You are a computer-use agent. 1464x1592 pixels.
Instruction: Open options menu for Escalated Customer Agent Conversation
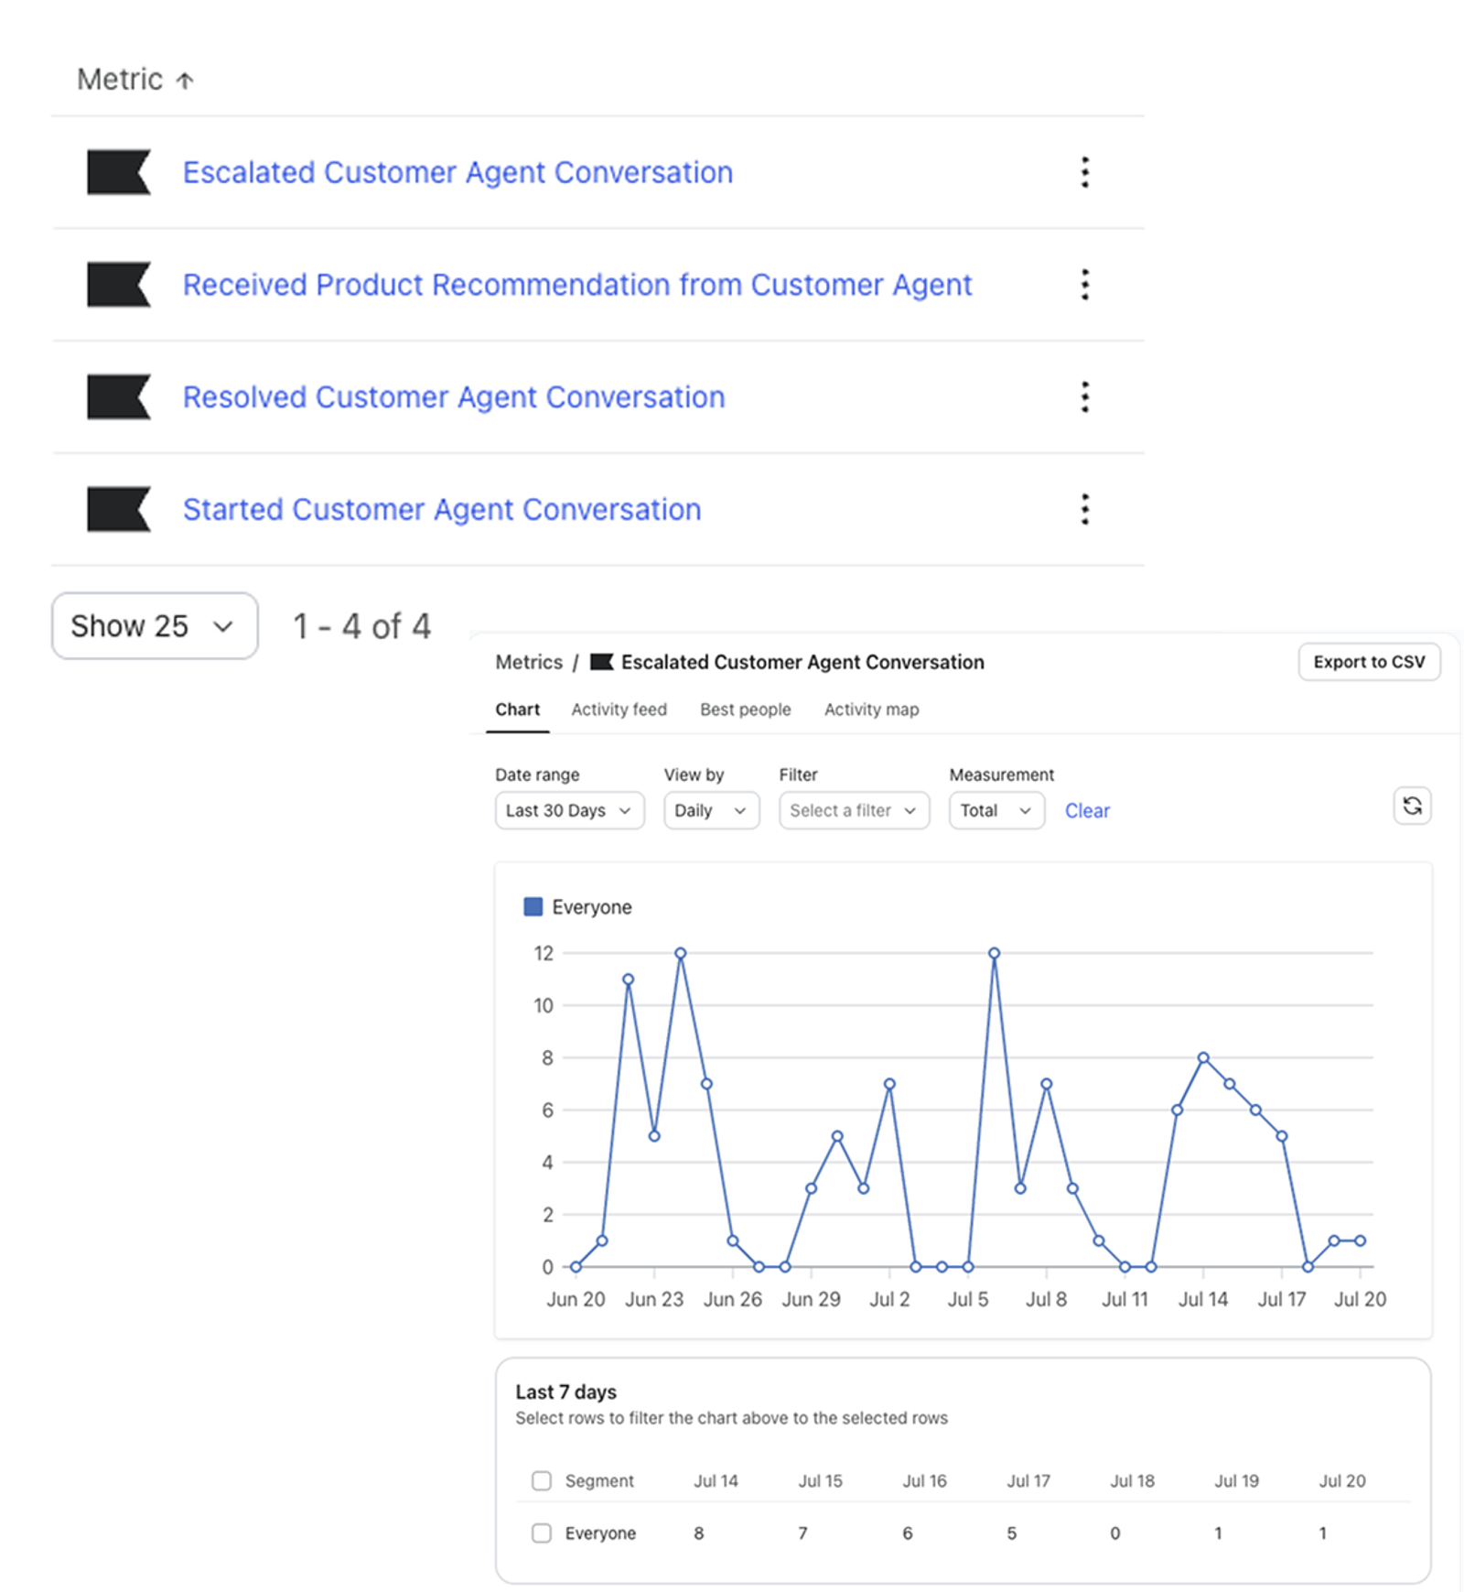1085,172
